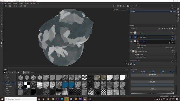This screenshot has height=101, width=180.
Task: Add a paint layer with brush icon
Action: click(164, 29)
